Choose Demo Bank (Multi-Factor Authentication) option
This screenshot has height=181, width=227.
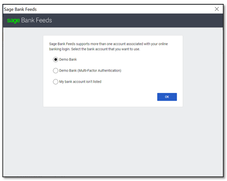56,70
